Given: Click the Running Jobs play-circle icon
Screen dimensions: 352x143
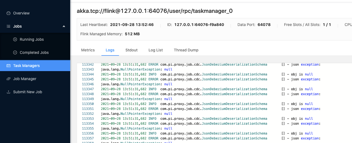Looking at the screenshot, I should click(15, 39).
